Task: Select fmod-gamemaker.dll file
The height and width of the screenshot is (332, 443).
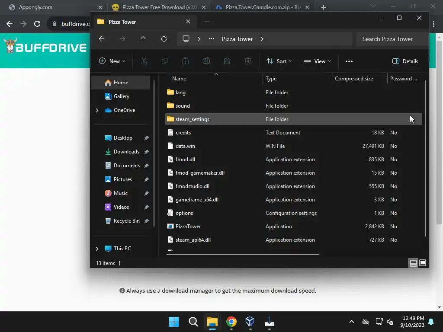Action: tap(293, 173)
